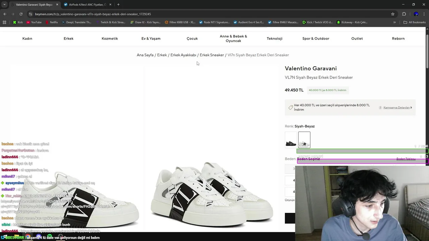Open the Twitch & Kick Stream bookmark
This screenshot has height=241, width=429.
coord(110,22)
